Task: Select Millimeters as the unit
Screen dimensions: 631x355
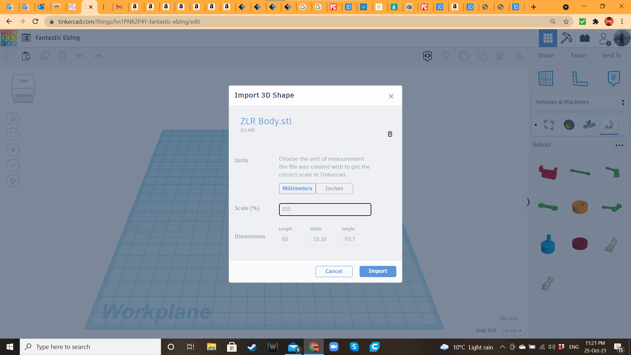Action: (x=297, y=188)
